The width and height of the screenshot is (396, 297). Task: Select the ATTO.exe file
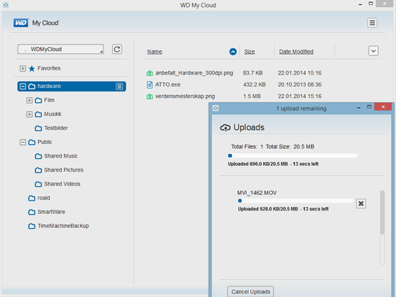(167, 84)
